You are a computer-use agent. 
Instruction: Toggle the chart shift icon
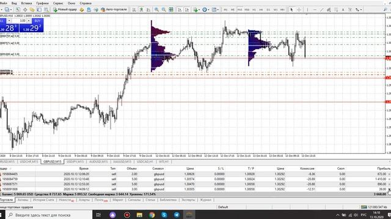pyautogui.click(x=187, y=10)
